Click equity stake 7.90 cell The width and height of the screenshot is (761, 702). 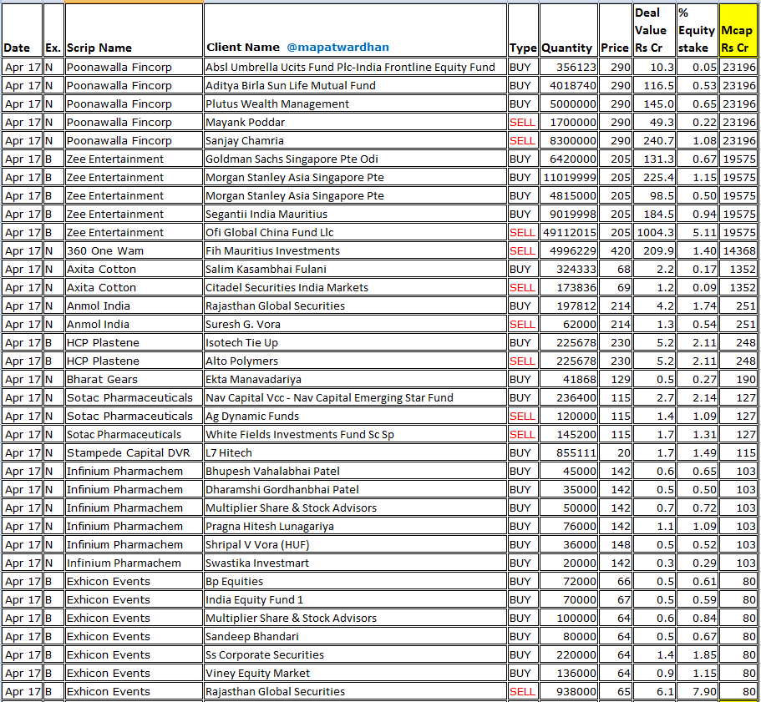[x=697, y=691]
